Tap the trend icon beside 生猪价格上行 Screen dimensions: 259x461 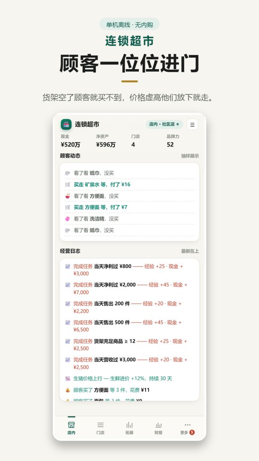(68, 379)
